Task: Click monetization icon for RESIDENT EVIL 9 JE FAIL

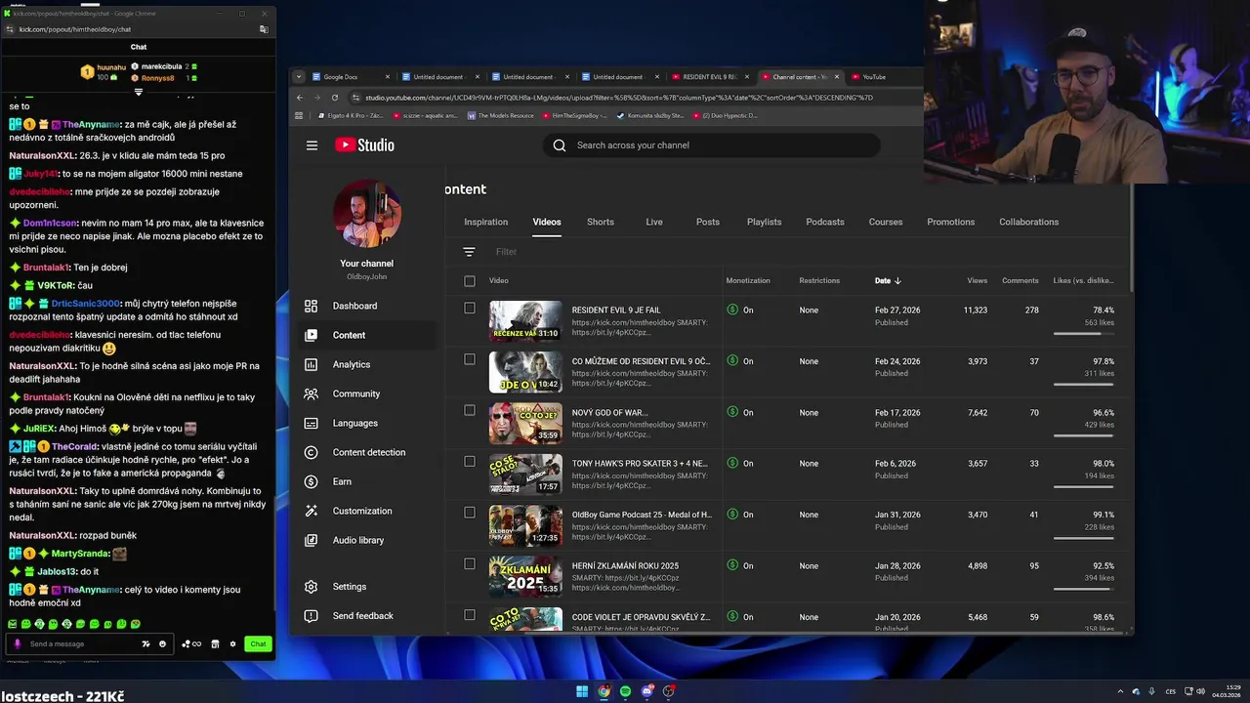Action: click(x=732, y=310)
